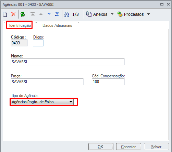Screen dimensions: 172x152
Task: Click the Praça input field
Action: click(x=47, y=82)
